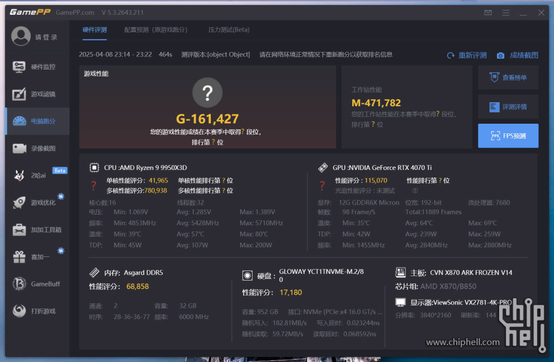Open 打折游戏 discount games in sidebar
The width and height of the screenshot is (554, 362).
[37, 311]
